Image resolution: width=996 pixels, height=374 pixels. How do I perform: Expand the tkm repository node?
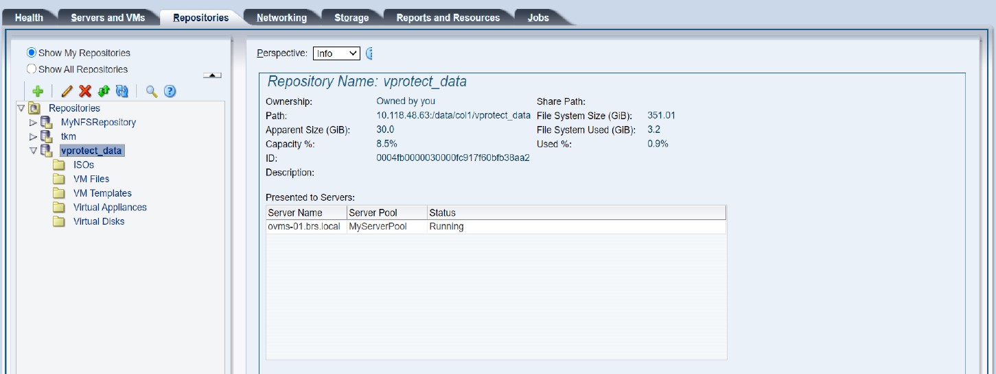point(33,137)
